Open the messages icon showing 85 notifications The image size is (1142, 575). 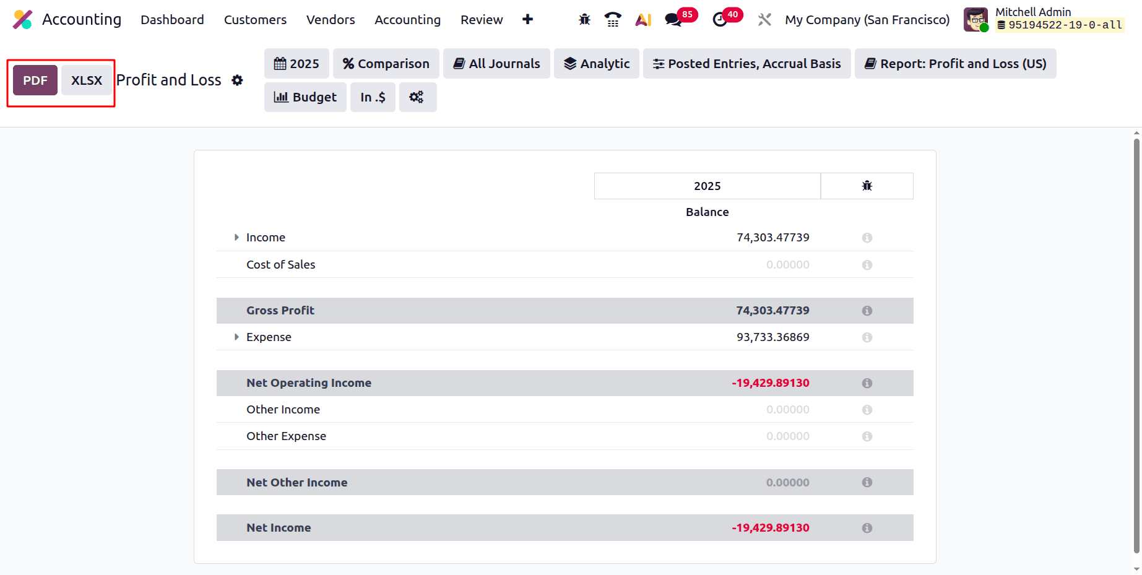[x=673, y=19]
